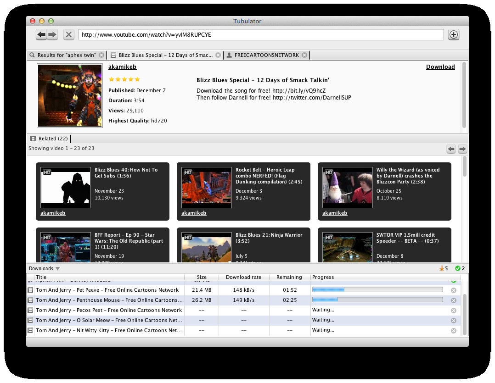Sort downloads by Title column
Image resolution: width=495 pixels, height=383 pixels.
(109, 277)
